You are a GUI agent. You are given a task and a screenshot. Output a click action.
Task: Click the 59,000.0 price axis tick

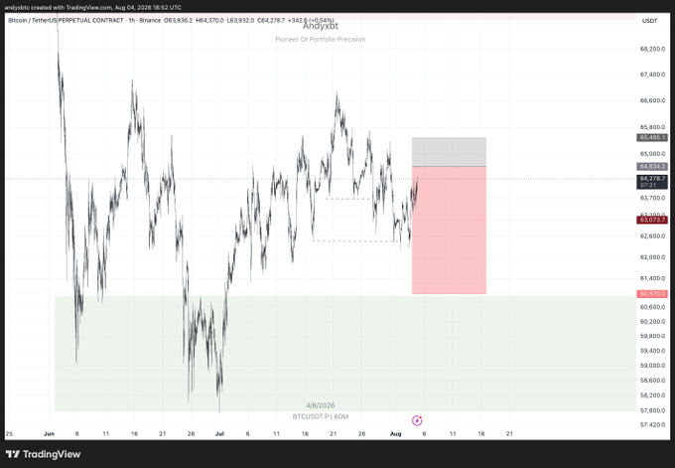tap(652, 366)
